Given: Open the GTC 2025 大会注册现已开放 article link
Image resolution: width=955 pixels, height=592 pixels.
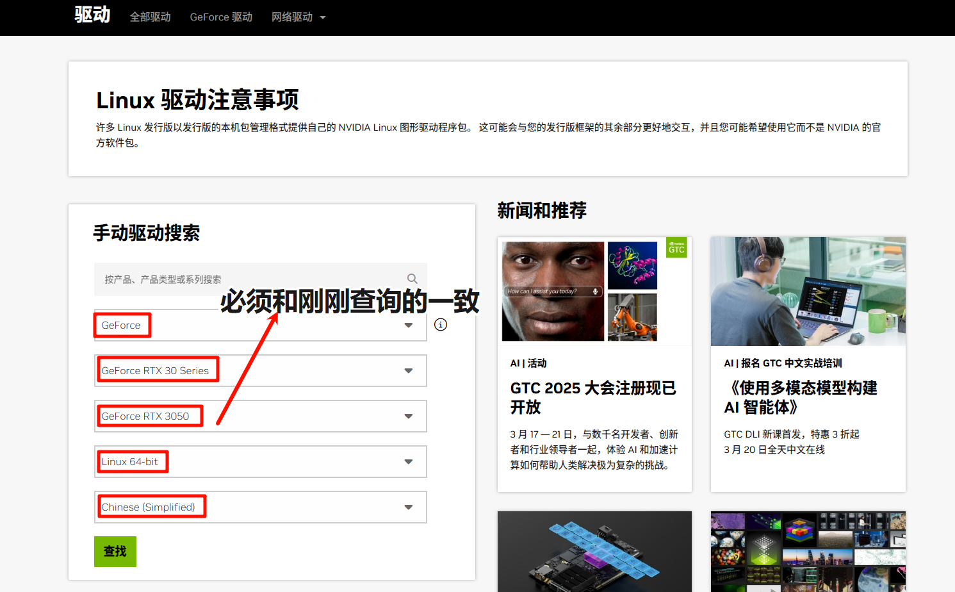Looking at the screenshot, I should coord(593,397).
